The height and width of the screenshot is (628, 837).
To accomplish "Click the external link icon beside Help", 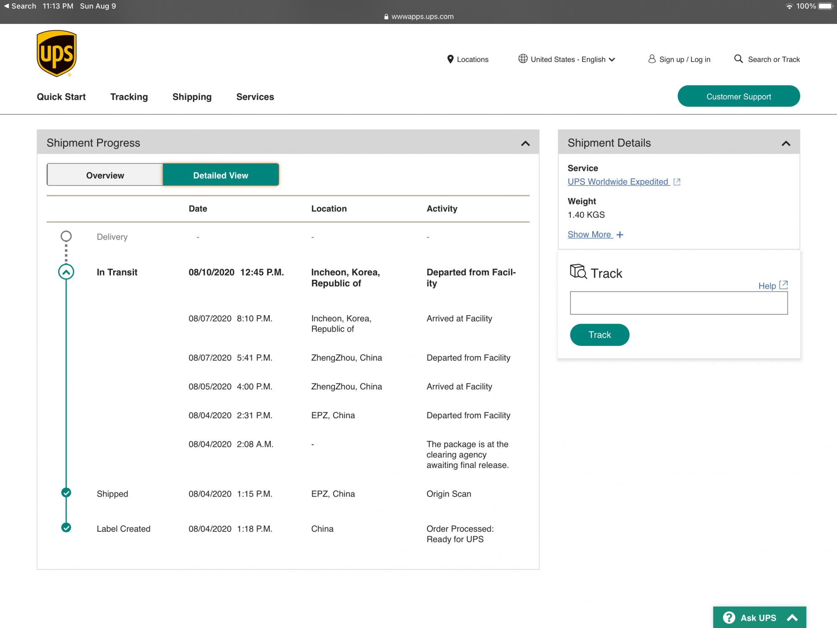I will (x=783, y=285).
